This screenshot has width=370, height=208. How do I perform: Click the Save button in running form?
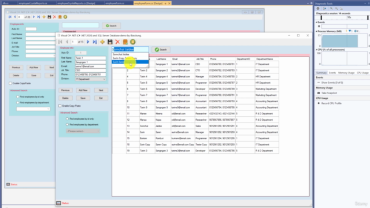click(83, 98)
